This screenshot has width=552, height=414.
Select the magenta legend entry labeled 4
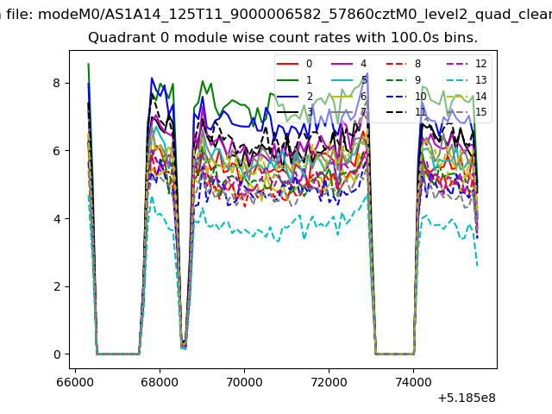tap(348, 64)
